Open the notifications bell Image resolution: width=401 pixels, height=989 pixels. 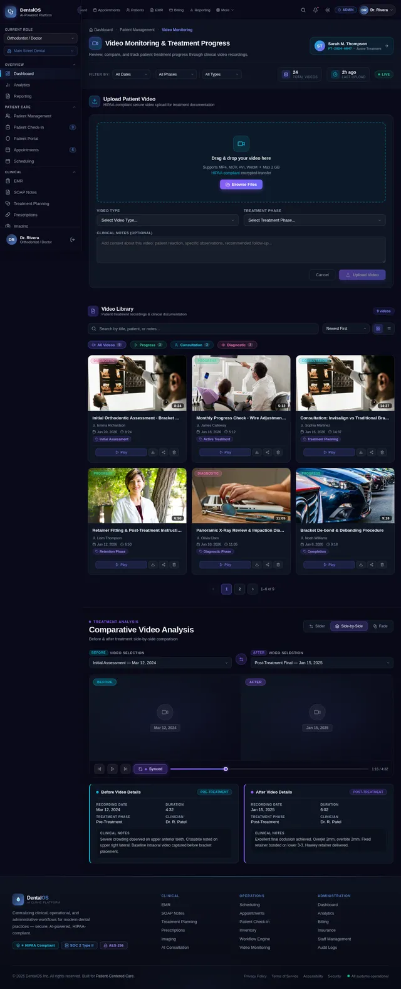point(316,10)
